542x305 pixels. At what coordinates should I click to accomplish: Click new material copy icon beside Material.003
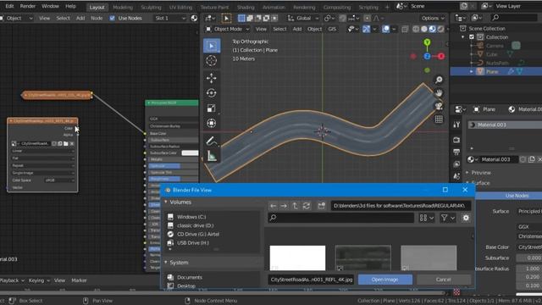click(532, 159)
